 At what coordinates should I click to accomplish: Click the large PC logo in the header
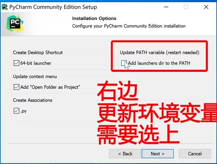(15, 23)
